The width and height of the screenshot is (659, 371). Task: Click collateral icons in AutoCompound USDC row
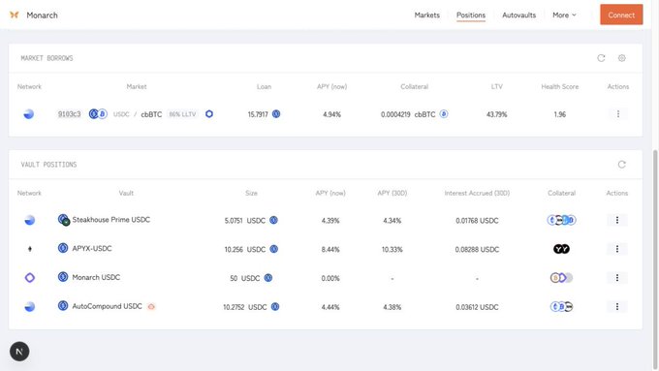click(561, 307)
